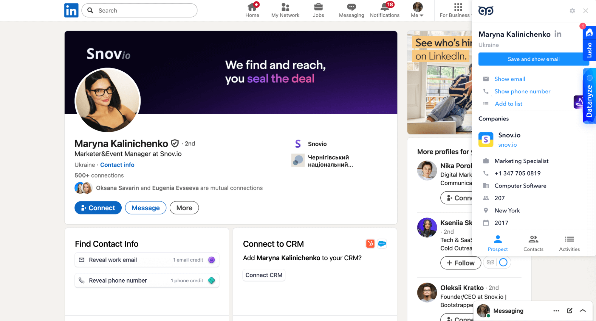
Task: Open the Lusha side tab
Action: click(x=589, y=44)
